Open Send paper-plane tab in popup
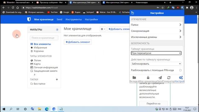The width and height of the screenshot is (199, 112). [160, 79]
